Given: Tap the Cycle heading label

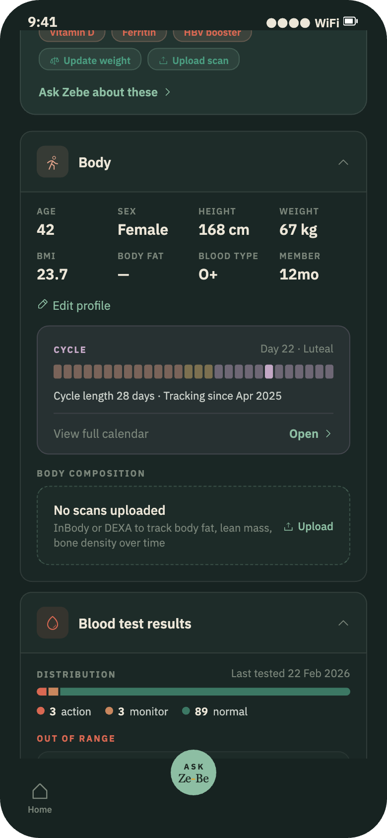Looking at the screenshot, I should 70,350.
